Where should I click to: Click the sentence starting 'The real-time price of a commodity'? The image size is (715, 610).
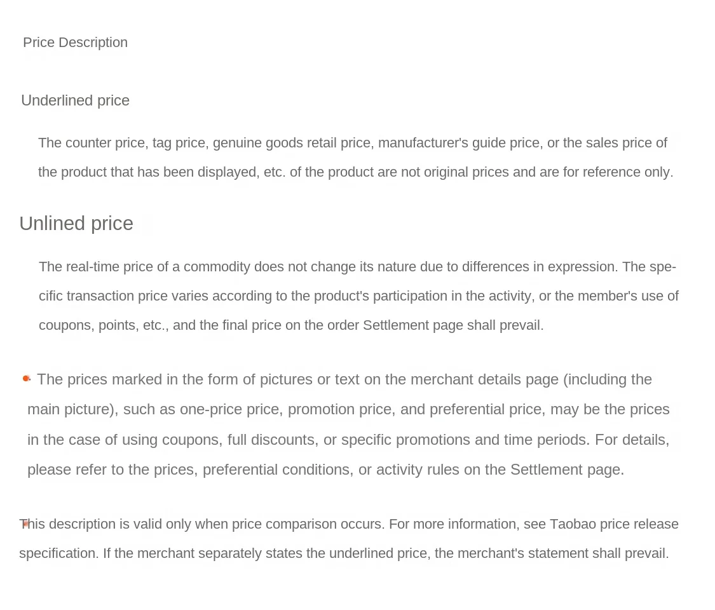click(328, 267)
